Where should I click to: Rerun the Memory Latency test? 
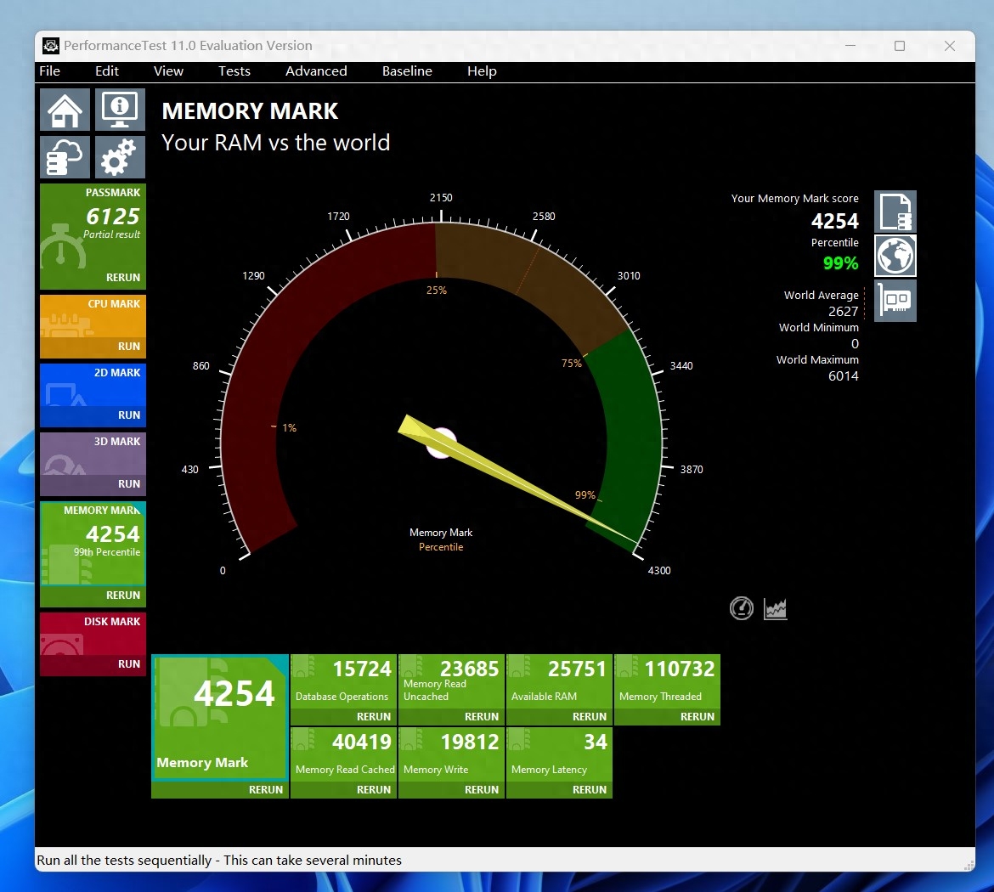coord(590,790)
